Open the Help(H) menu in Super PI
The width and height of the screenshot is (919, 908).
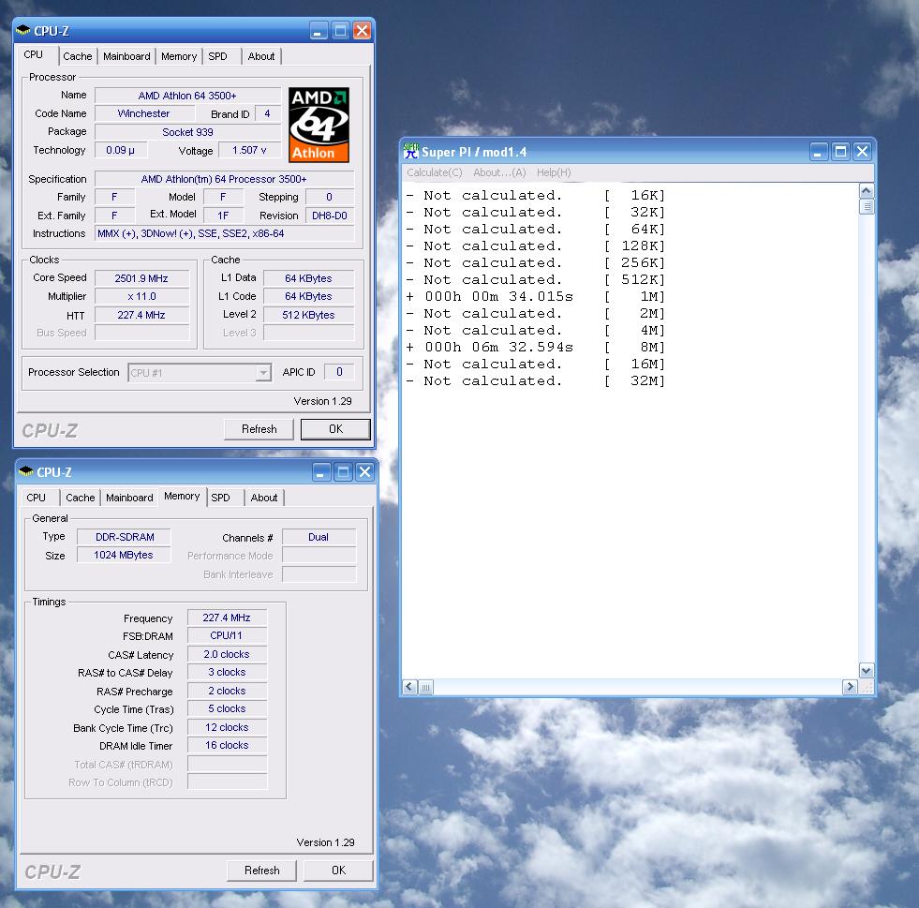554,172
